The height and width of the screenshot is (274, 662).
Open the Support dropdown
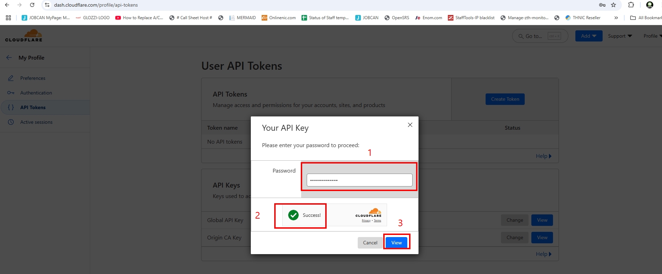point(620,36)
